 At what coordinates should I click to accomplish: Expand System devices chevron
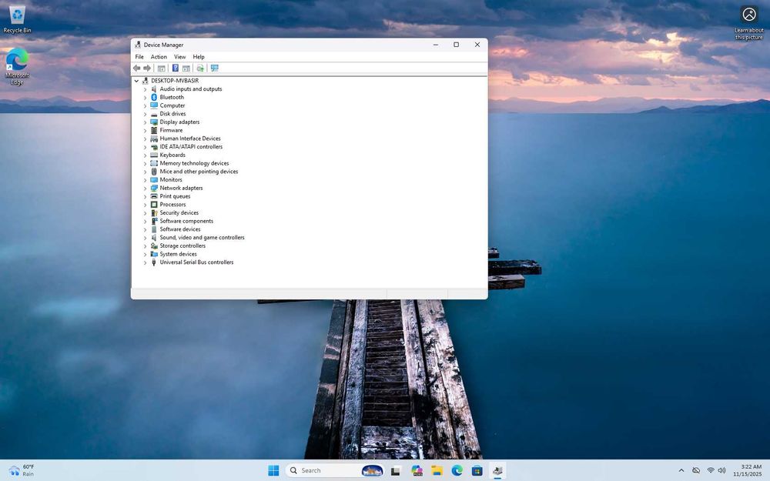tap(145, 254)
